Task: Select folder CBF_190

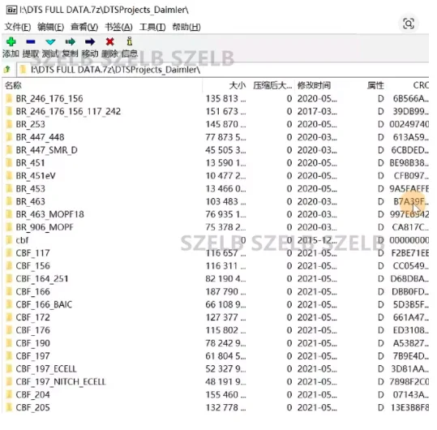Action: [x=33, y=343]
